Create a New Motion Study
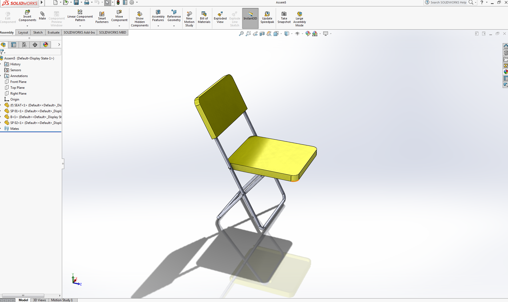 (189, 19)
